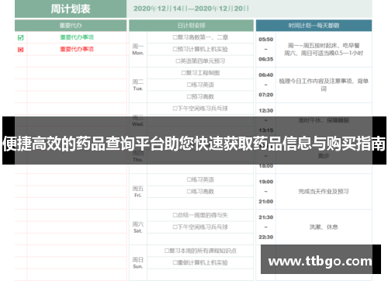Select the 21:30 start time
The width and height of the screenshot is (388, 281).
click(266, 217)
